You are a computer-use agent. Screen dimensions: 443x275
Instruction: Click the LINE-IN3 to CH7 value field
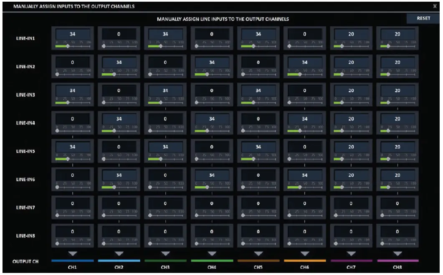point(351,90)
